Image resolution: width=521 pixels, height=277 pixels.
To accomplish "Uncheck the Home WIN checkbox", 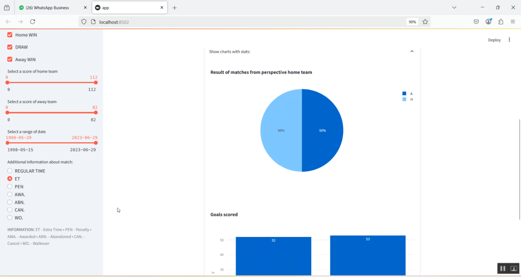I will point(9,35).
